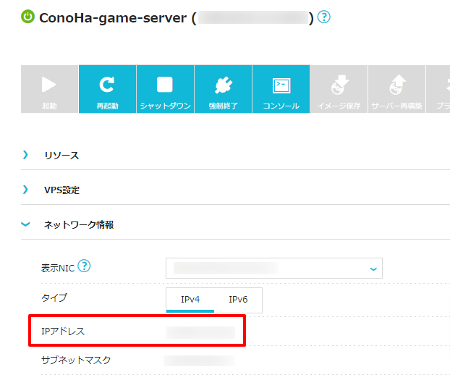Viewport: 450px width, 380px height.
Task: Click the シャットダウン stop icon
Action: coord(165,85)
